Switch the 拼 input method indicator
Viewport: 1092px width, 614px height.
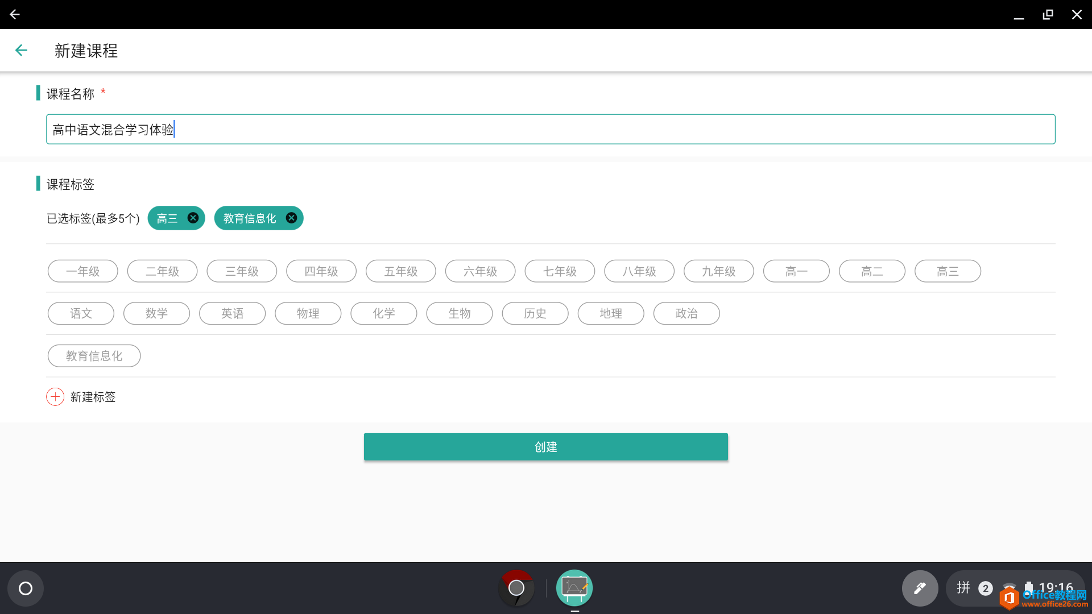pos(963,588)
